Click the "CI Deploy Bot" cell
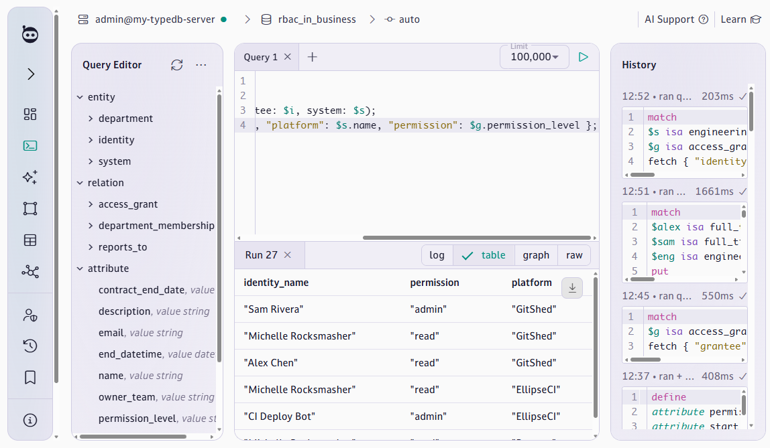 click(280, 416)
